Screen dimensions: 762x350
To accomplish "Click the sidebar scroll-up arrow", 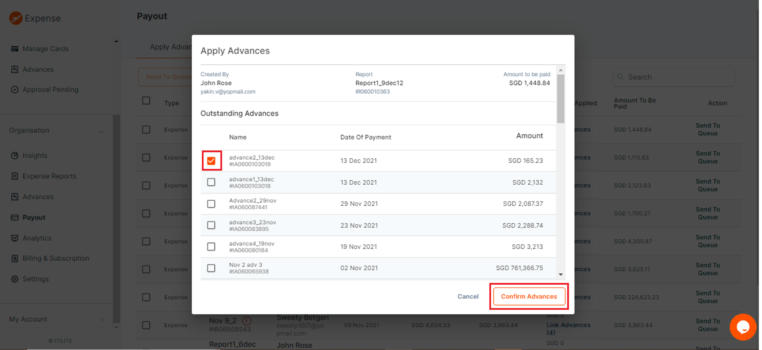I will (x=116, y=41).
